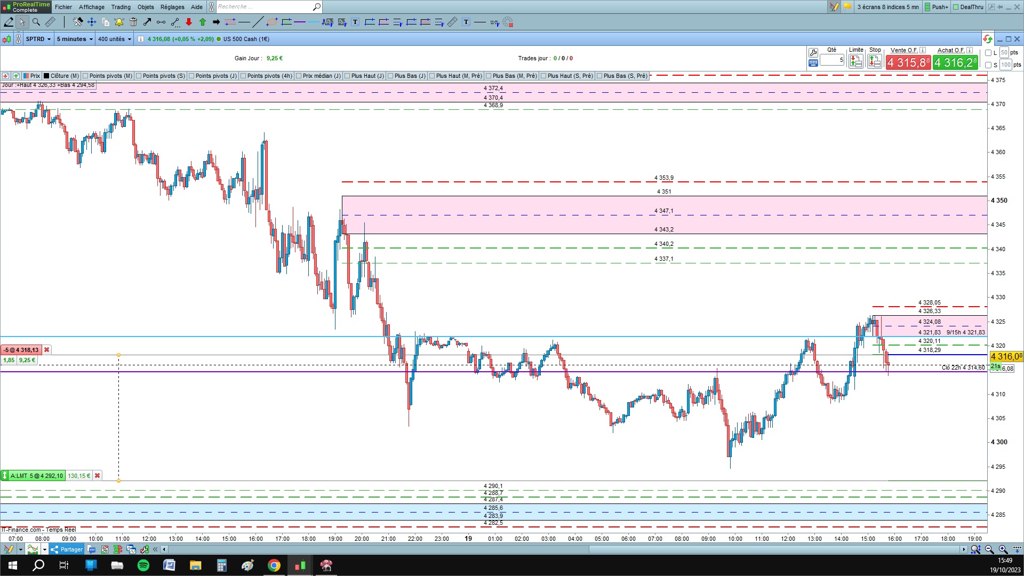Screen dimensions: 1024x576
Task: Select the ellipse drawing tool
Action: click(272, 22)
